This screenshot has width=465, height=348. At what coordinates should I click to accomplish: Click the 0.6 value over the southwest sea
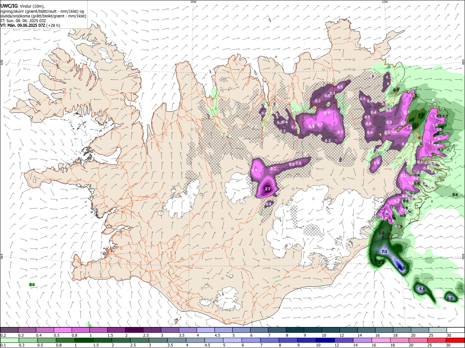[x=32, y=285]
